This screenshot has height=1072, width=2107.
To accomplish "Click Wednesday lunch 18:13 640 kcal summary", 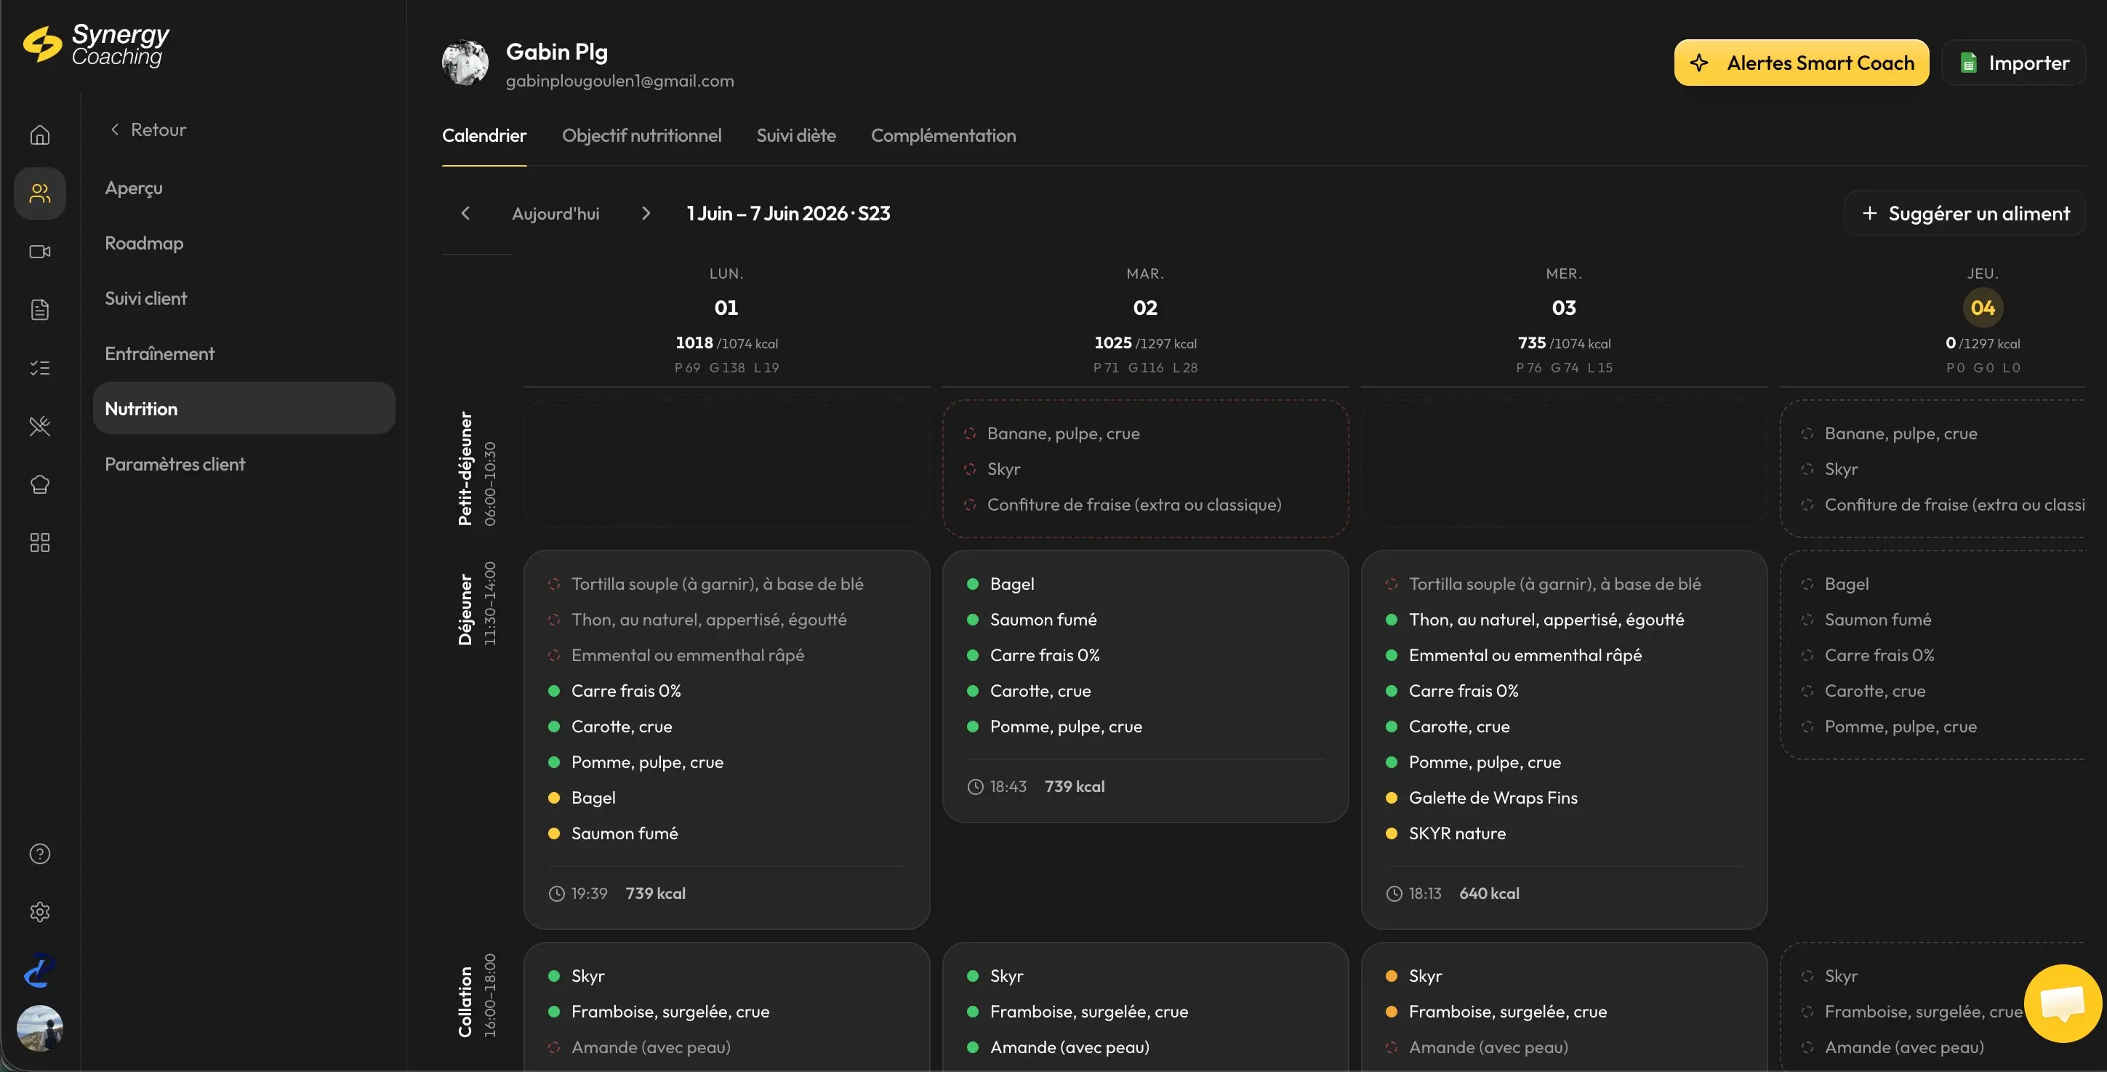I will click(1453, 894).
